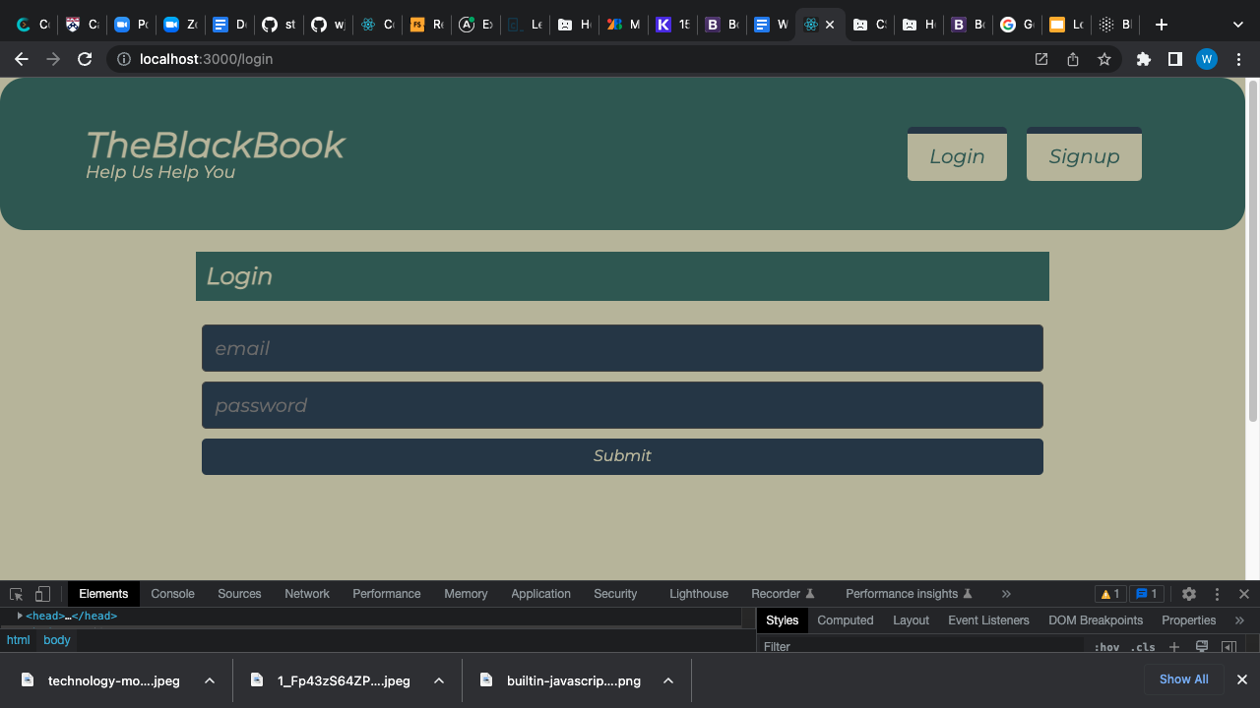Go back with the browser back arrow
The height and width of the screenshot is (708, 1260).
tap(22, 59)
